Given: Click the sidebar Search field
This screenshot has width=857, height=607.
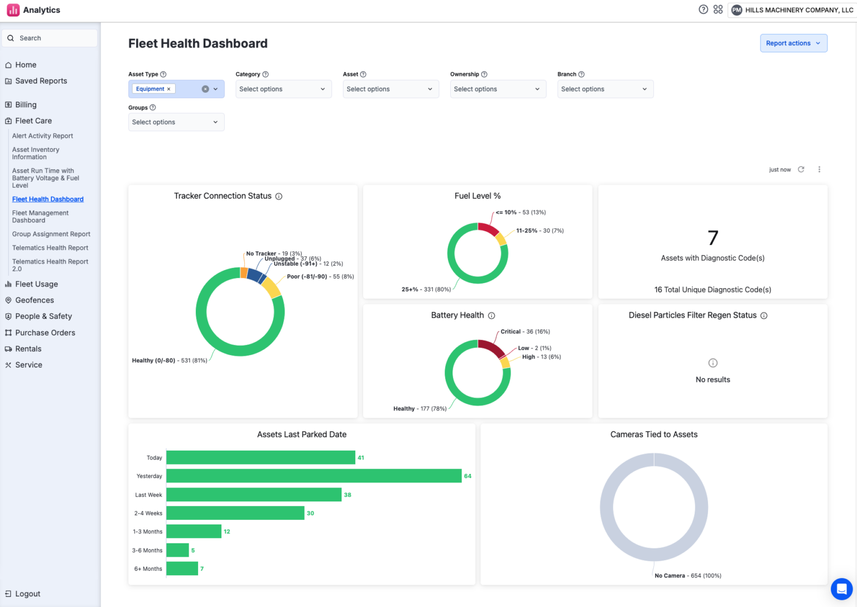Looking at the screenshot, I should click(x=50, y=38).
